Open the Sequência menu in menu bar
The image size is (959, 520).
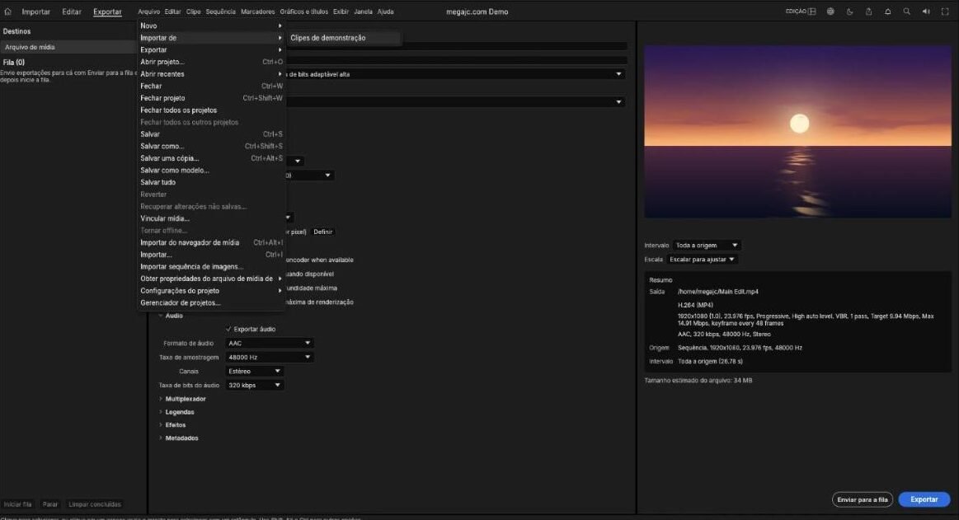[220, 12]
